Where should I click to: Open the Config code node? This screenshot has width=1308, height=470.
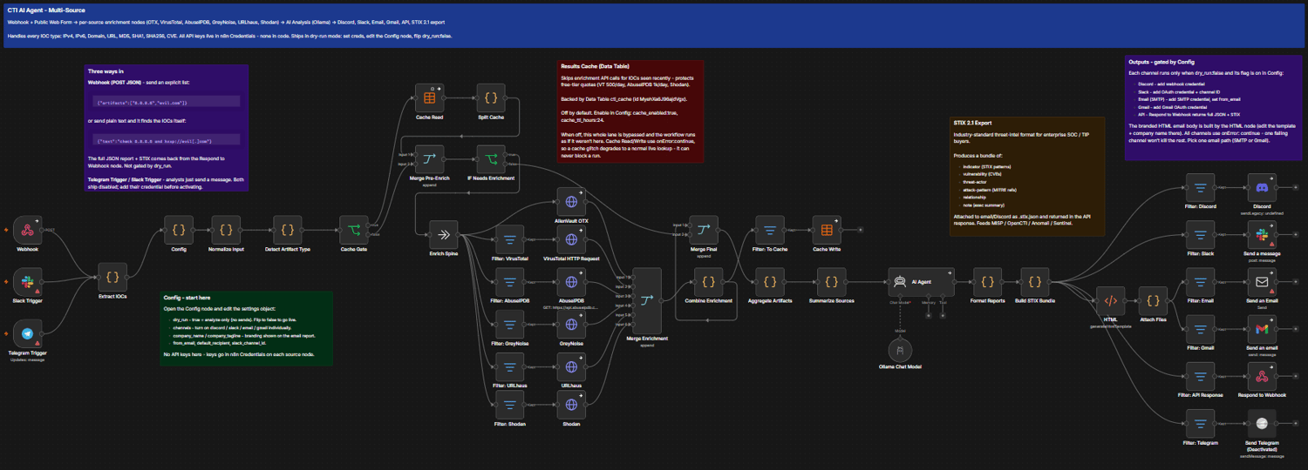(x=179, y=231)
